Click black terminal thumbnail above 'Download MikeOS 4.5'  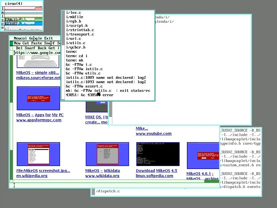pyautogui.click(x=158, y=154)
